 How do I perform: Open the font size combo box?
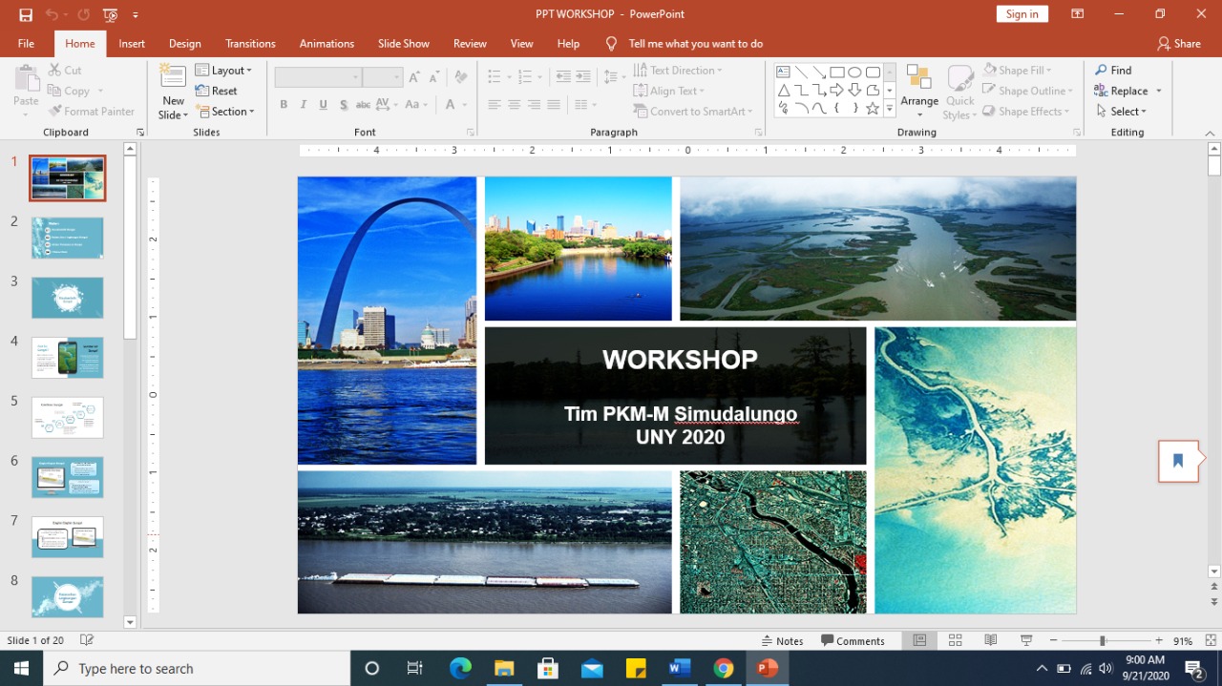click(383, 77)
